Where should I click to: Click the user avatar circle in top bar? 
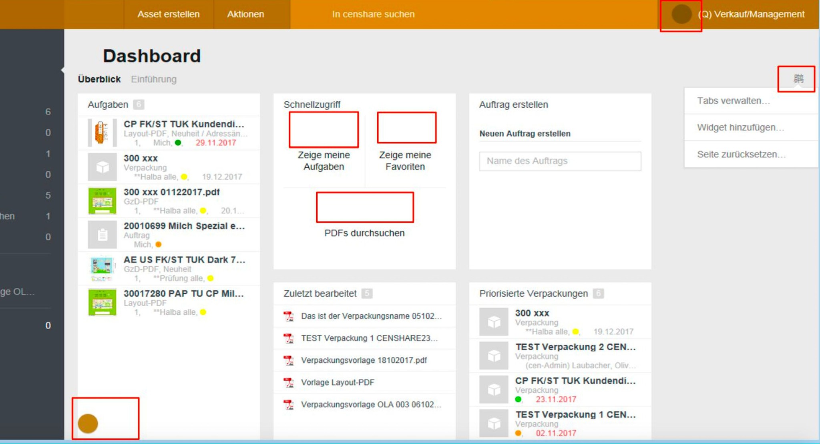pyautogui.click(x=681, y=14)
